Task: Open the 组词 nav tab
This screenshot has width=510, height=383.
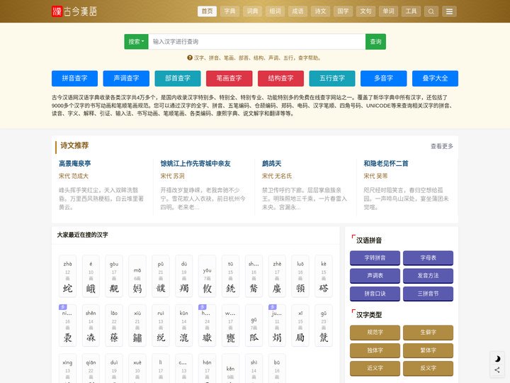Action: 275,11
